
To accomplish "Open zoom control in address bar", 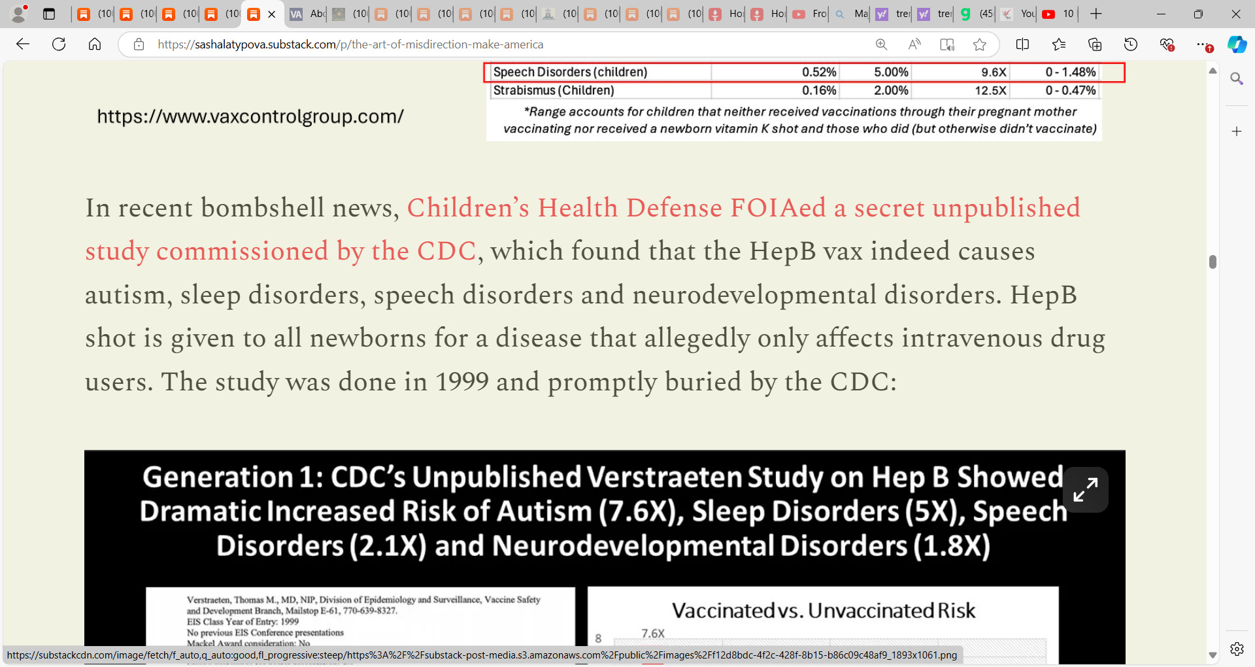I will click(x=881, y=44).
